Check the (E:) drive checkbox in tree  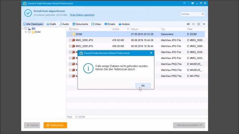pyautogui.click(x=26, y=29)
